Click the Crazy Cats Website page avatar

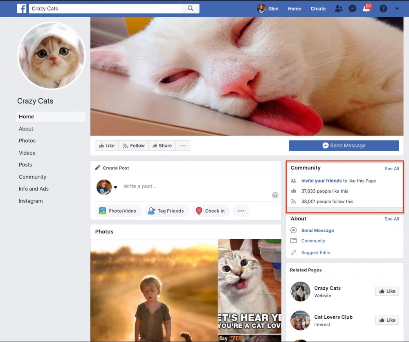tap(300, 291)
